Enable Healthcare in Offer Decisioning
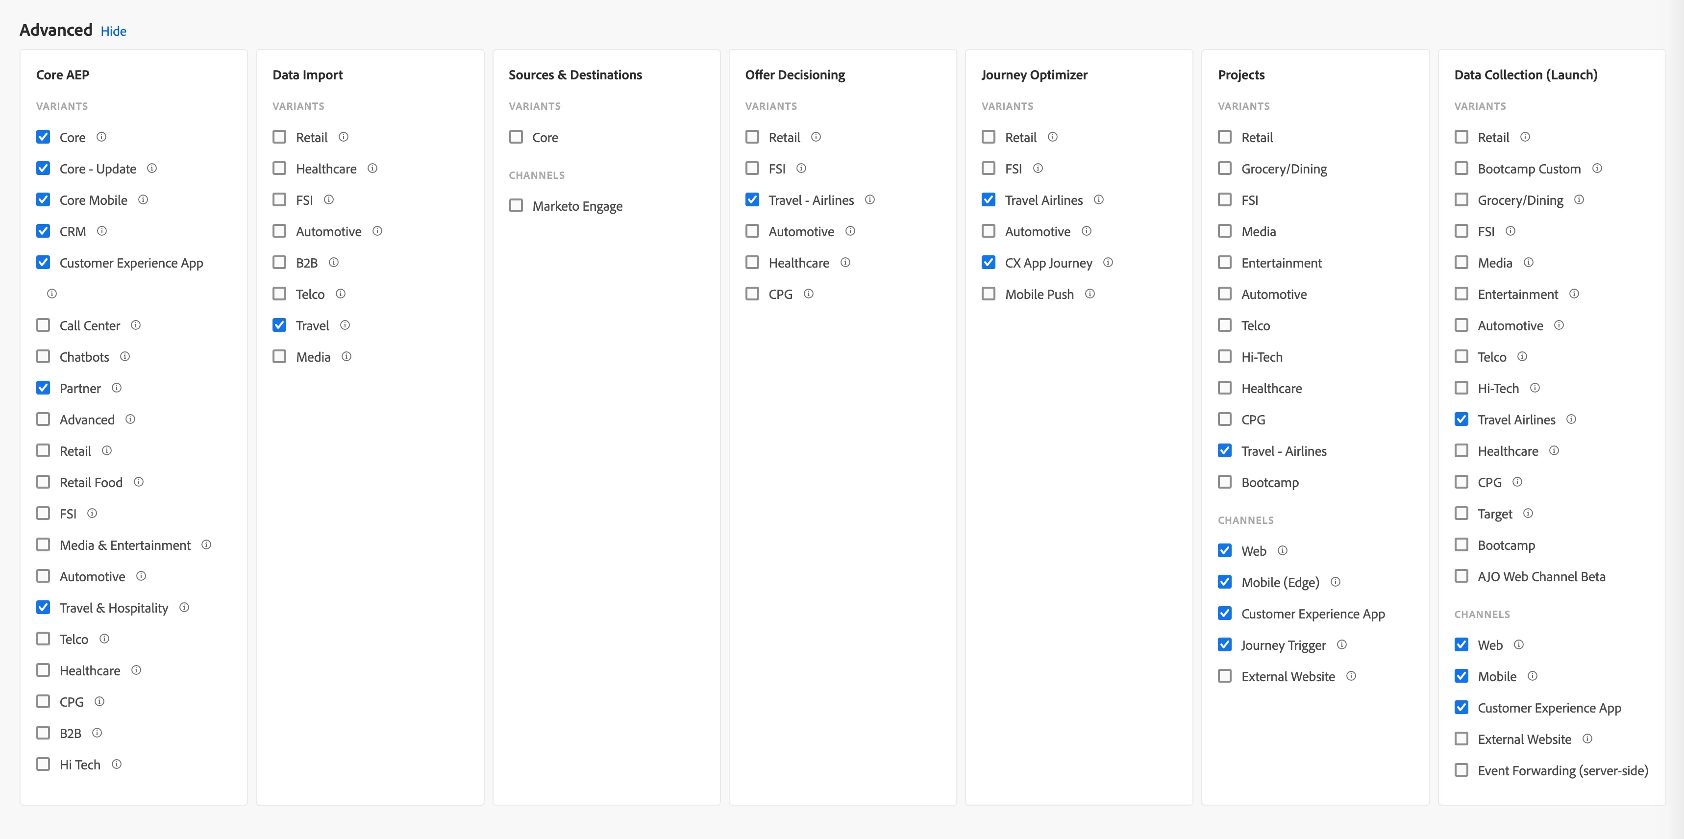 click(x=752, y=262)
